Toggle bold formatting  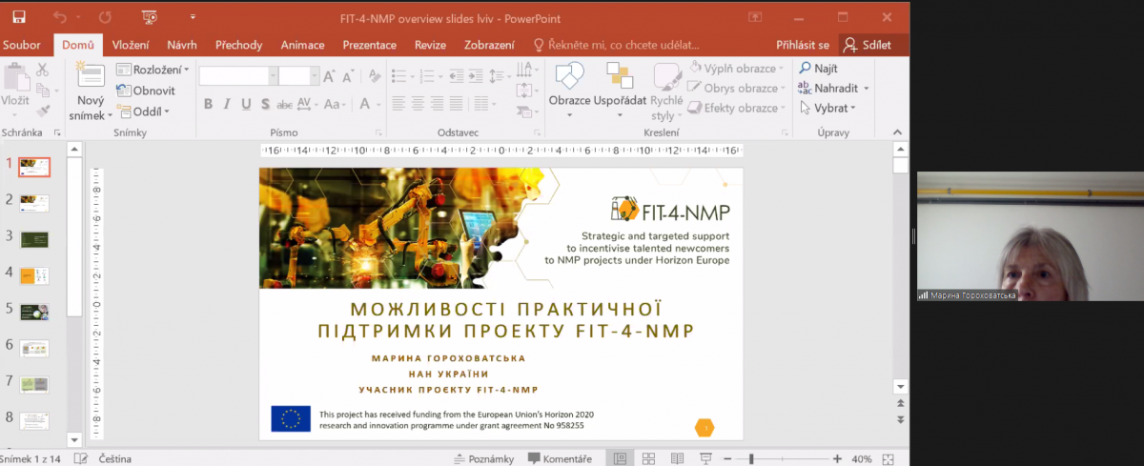pos(208,105)
